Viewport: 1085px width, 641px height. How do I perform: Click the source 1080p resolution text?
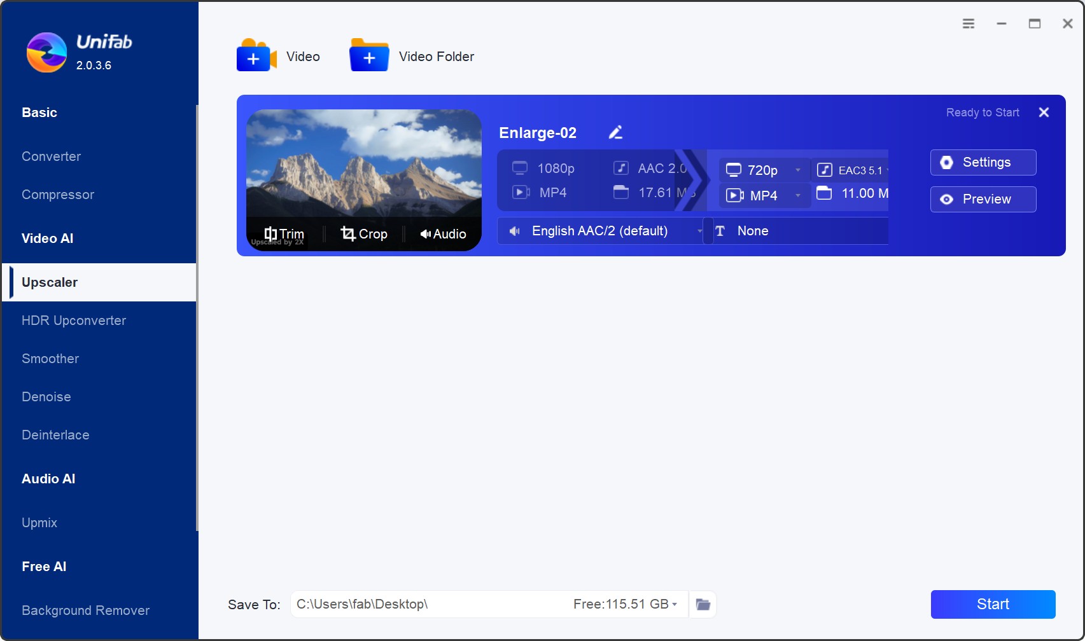tap(556, 169)
